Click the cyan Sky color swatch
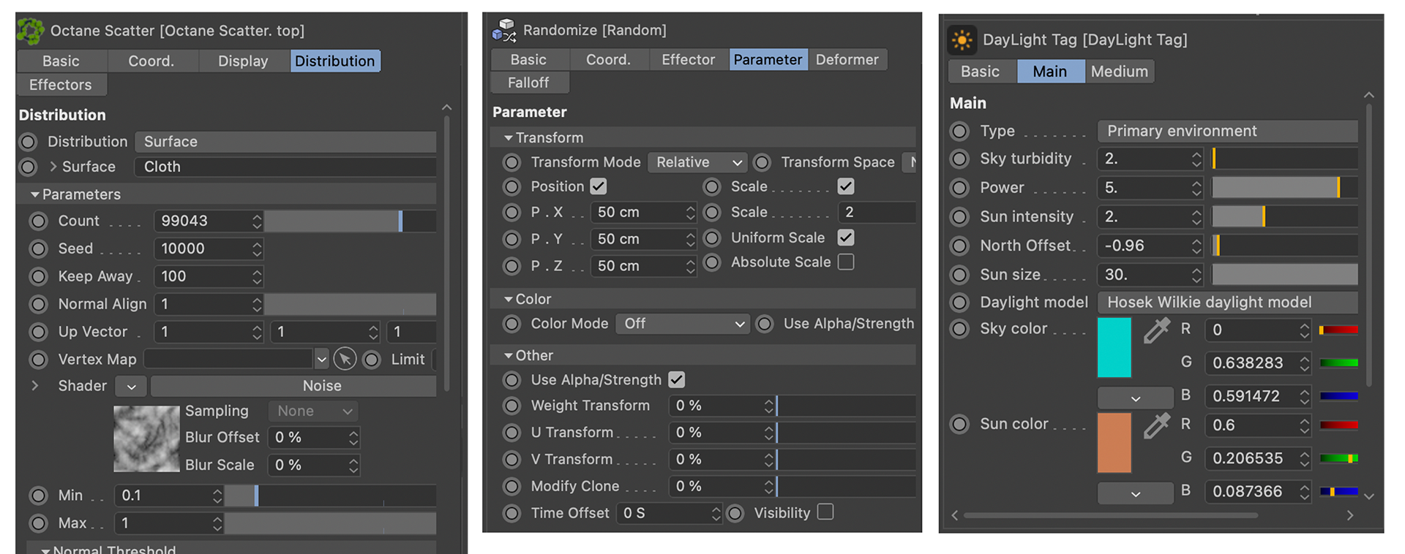The image size is (1405, 554). 1114,347
